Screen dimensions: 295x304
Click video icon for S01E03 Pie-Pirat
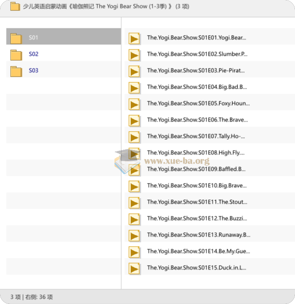[134, 71]
